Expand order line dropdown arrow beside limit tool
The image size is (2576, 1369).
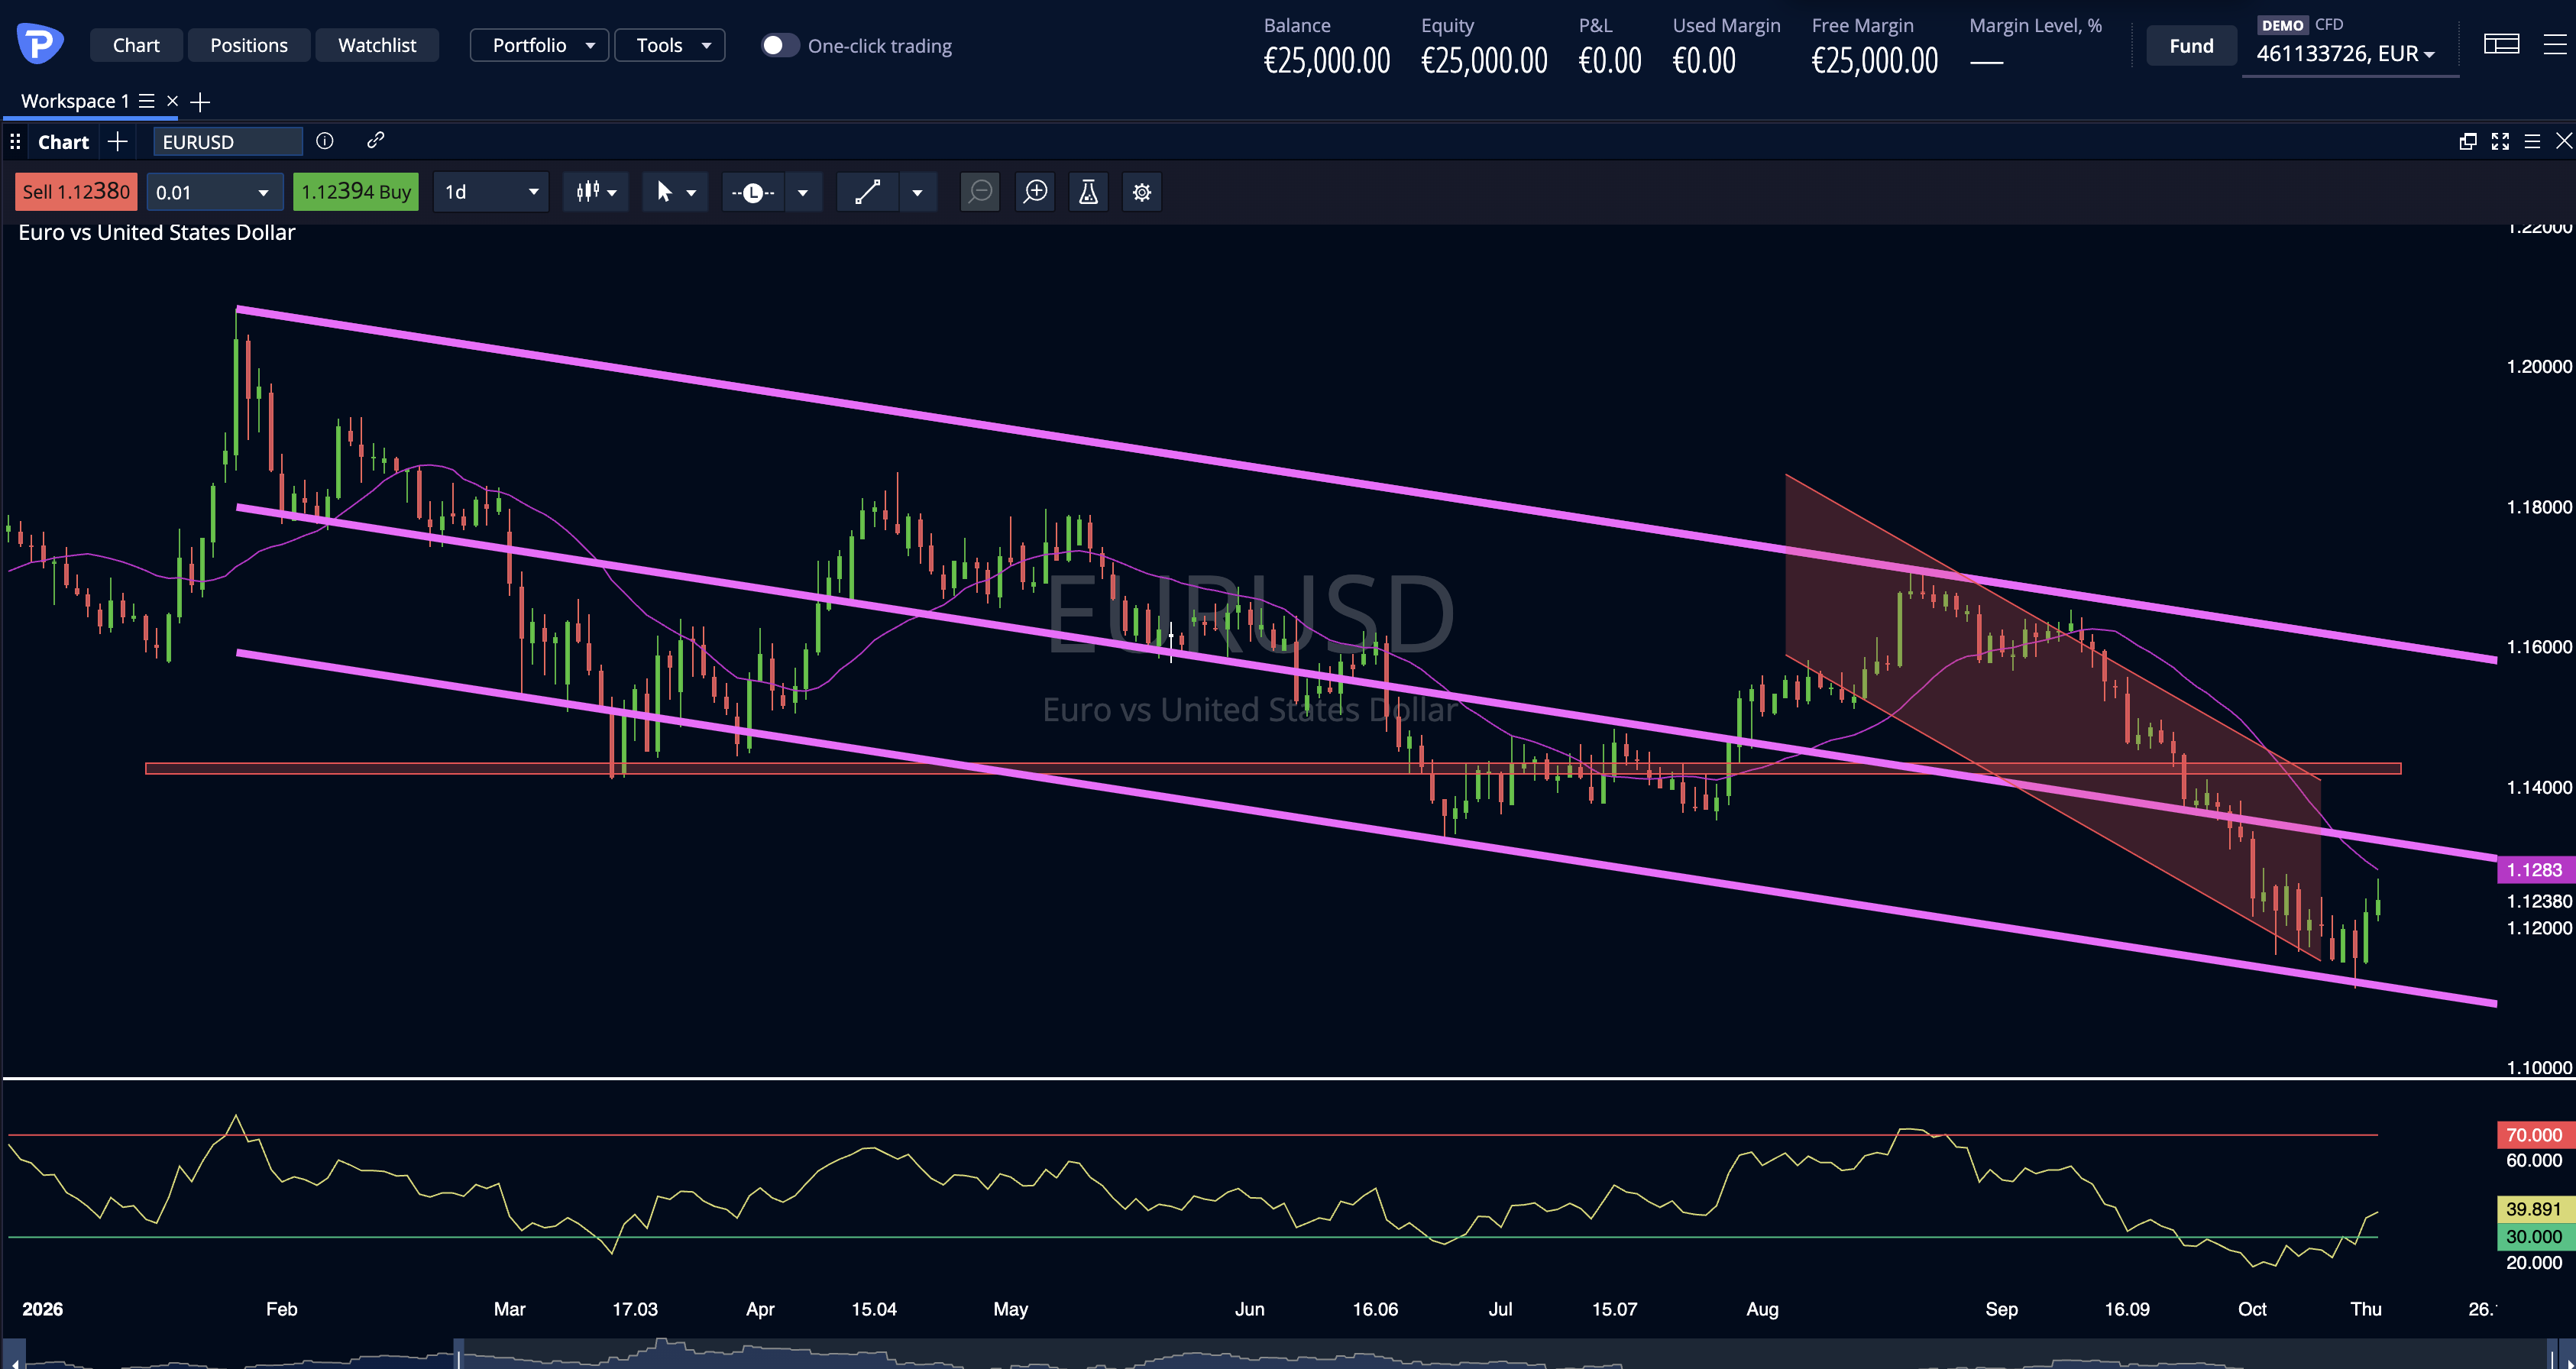coord(802,192)
